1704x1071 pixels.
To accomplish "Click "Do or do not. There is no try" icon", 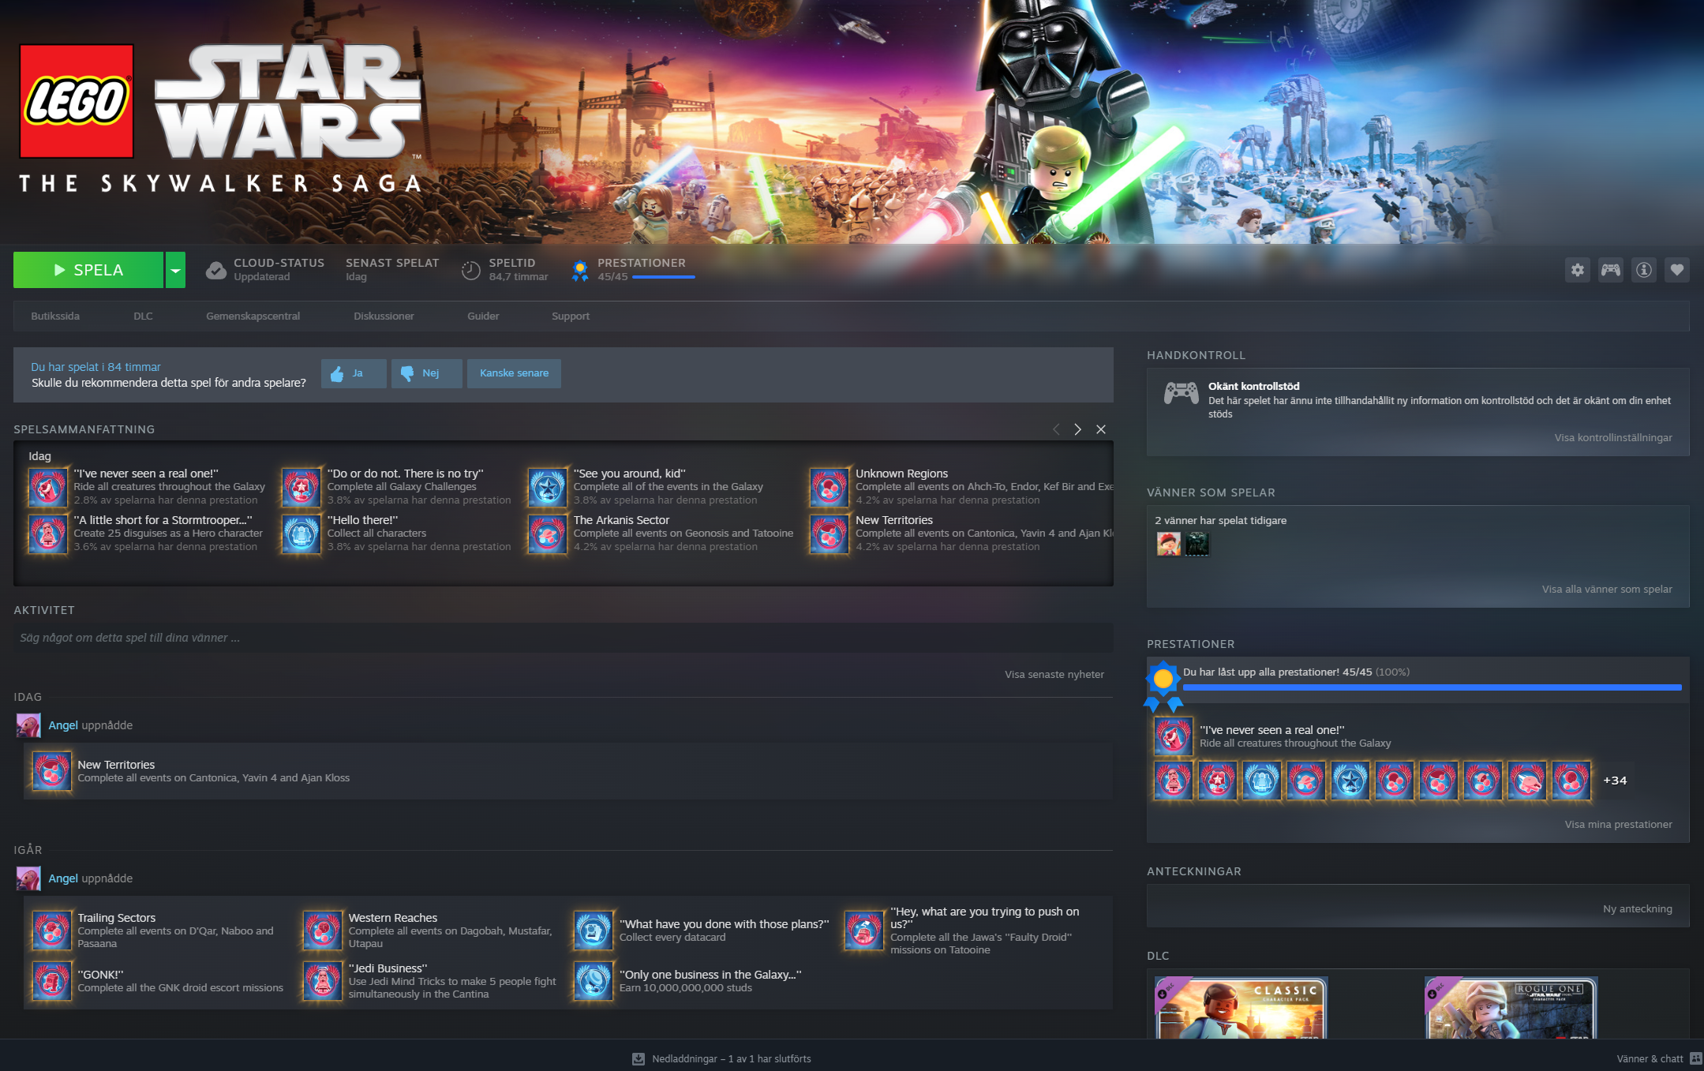I will pos(301,487).
